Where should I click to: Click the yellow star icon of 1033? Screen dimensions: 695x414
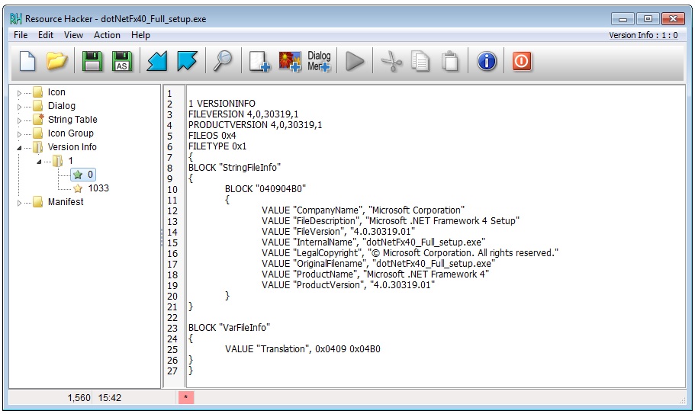[78, 188]
